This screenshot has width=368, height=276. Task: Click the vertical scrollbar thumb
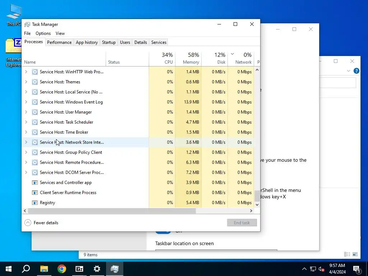pyautogui.click(x=257, y=196)
